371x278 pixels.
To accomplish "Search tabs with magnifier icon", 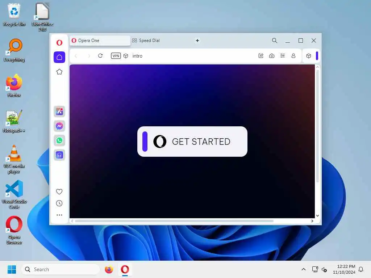I will pyautogui.click(x=275, y=41).
